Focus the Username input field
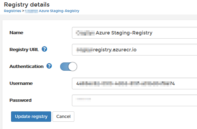Image resolution: width=197 pixels, height=129 pixels. tap(134, 83)
